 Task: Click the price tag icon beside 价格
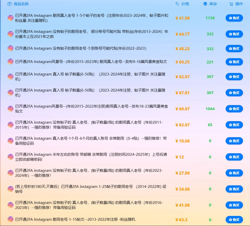(177, 4)
